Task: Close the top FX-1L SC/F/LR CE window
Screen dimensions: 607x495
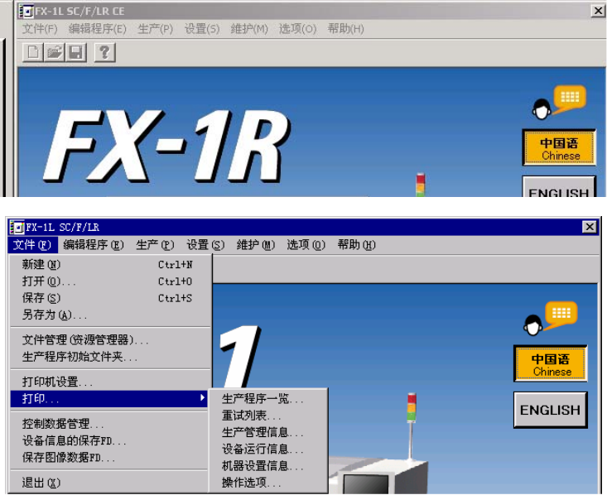Action: (x=598, y=11)
